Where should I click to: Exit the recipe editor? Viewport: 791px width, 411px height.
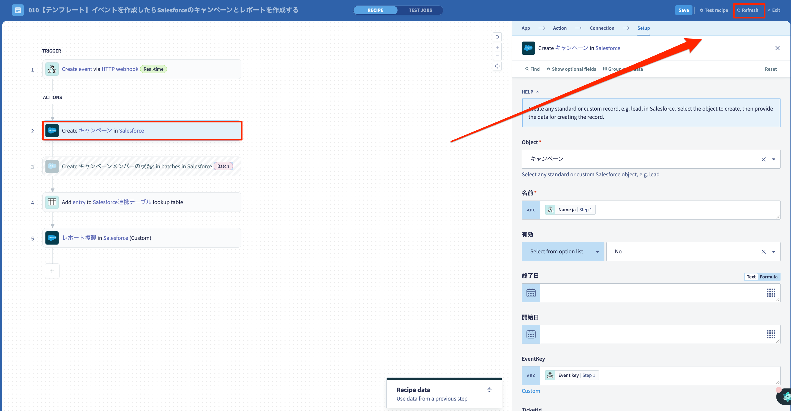point(774,10)
